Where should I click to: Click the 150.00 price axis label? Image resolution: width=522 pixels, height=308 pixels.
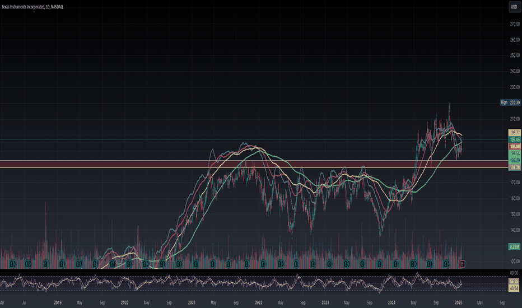coord(515,214)
